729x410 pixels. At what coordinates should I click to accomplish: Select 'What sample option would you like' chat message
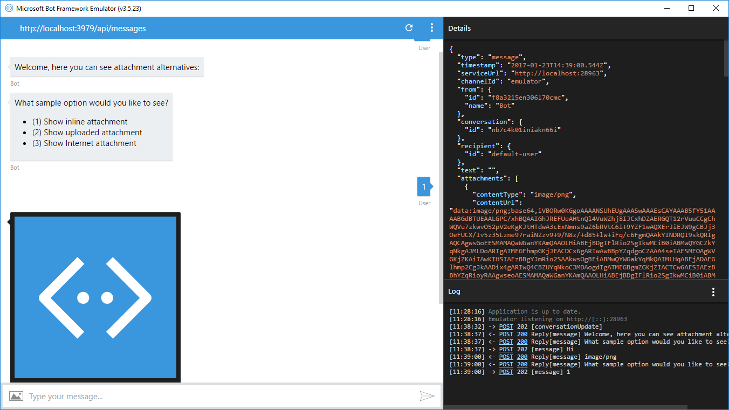pos(91,127)
